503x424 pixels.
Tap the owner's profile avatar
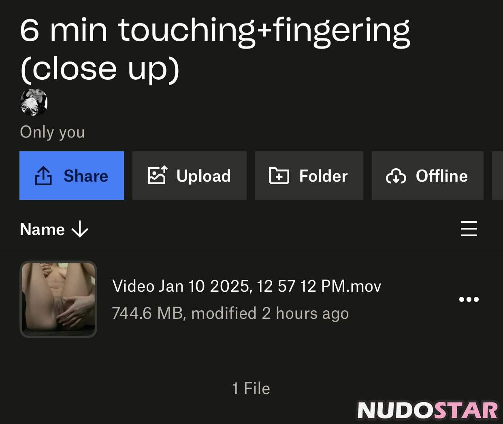pos(34,102)
